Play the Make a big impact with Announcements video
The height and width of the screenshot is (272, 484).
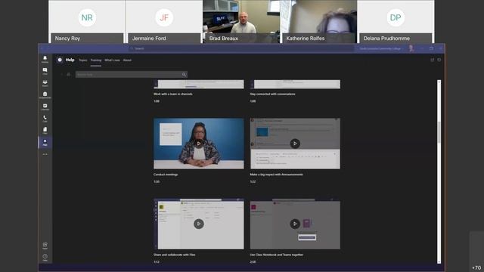[x=295, y=144]
